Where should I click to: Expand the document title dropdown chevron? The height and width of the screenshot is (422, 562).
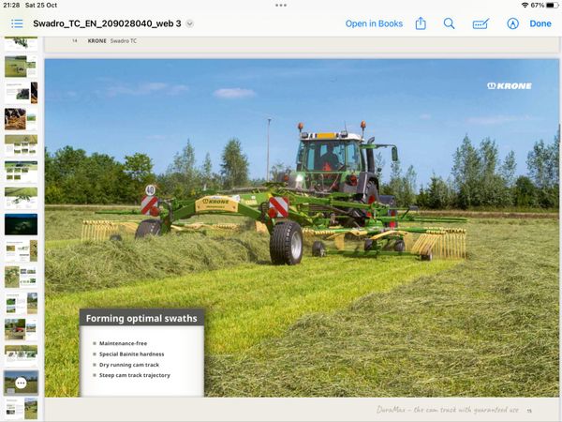point(190,23)
